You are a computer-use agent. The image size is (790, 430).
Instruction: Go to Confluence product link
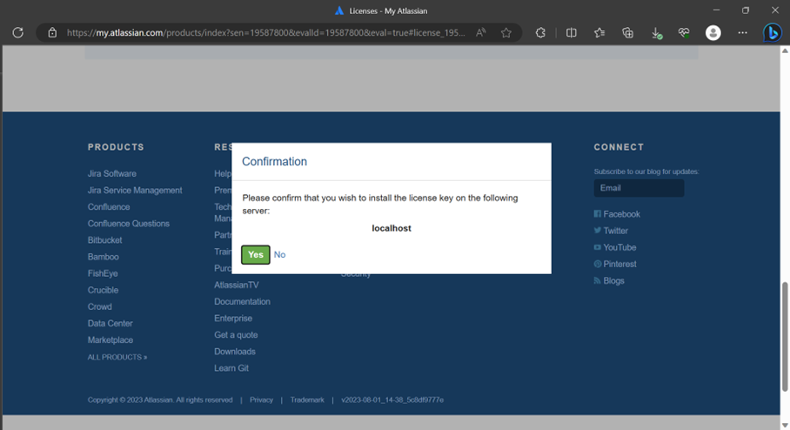(x=109, y=206)
